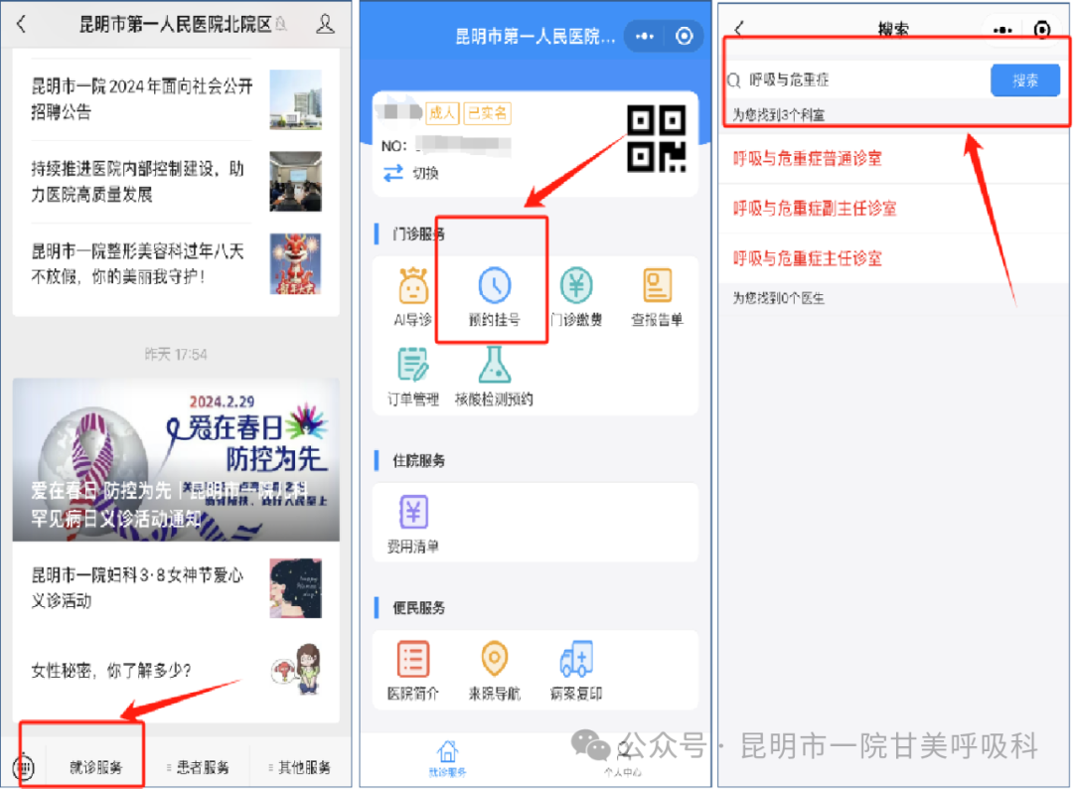Open the rare disease day banner article

[x=176, y=460]
